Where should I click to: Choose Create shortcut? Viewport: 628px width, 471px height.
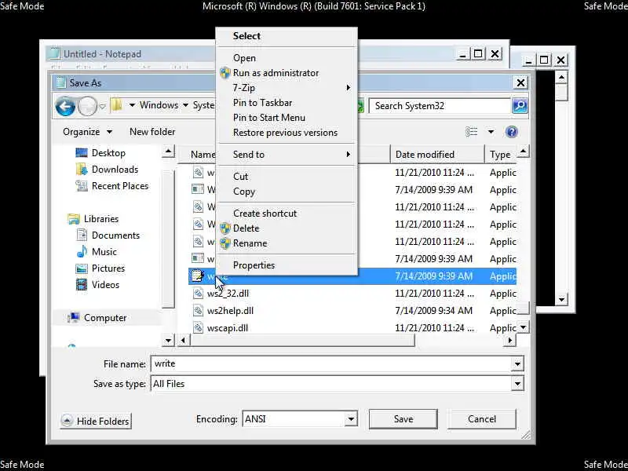click(x=287, y=214)
